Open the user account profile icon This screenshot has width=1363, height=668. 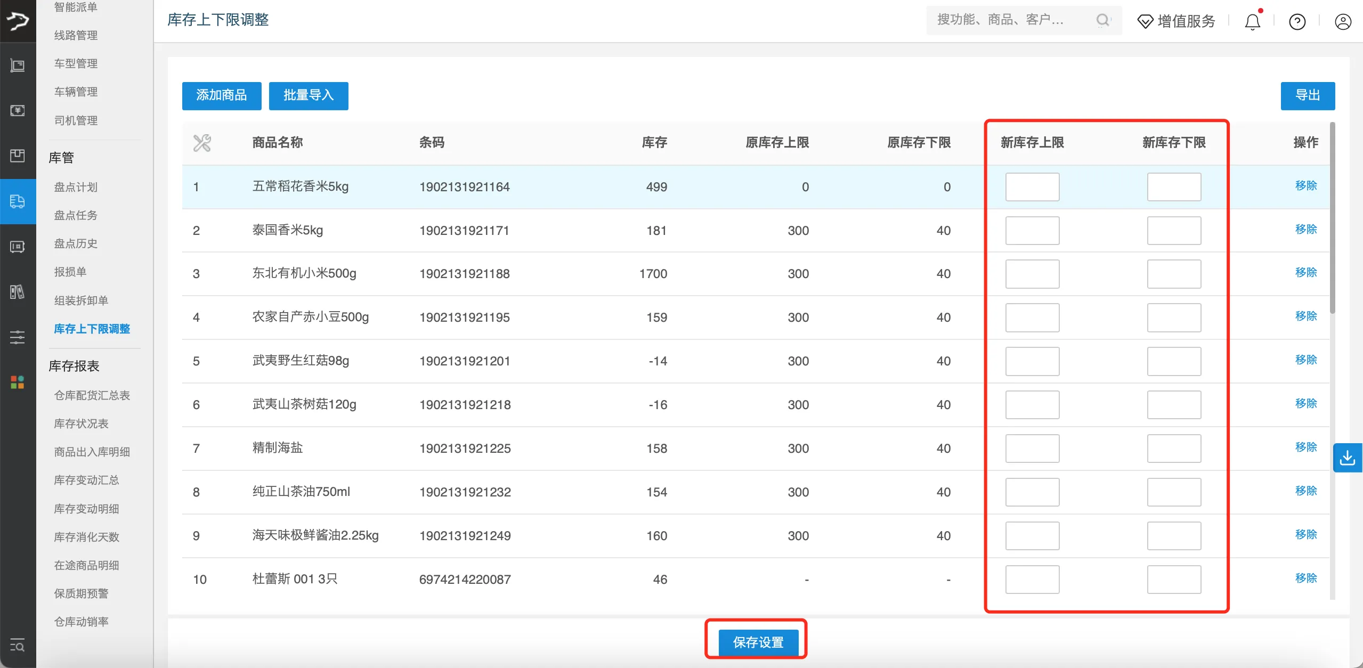tap(1343, 22)
